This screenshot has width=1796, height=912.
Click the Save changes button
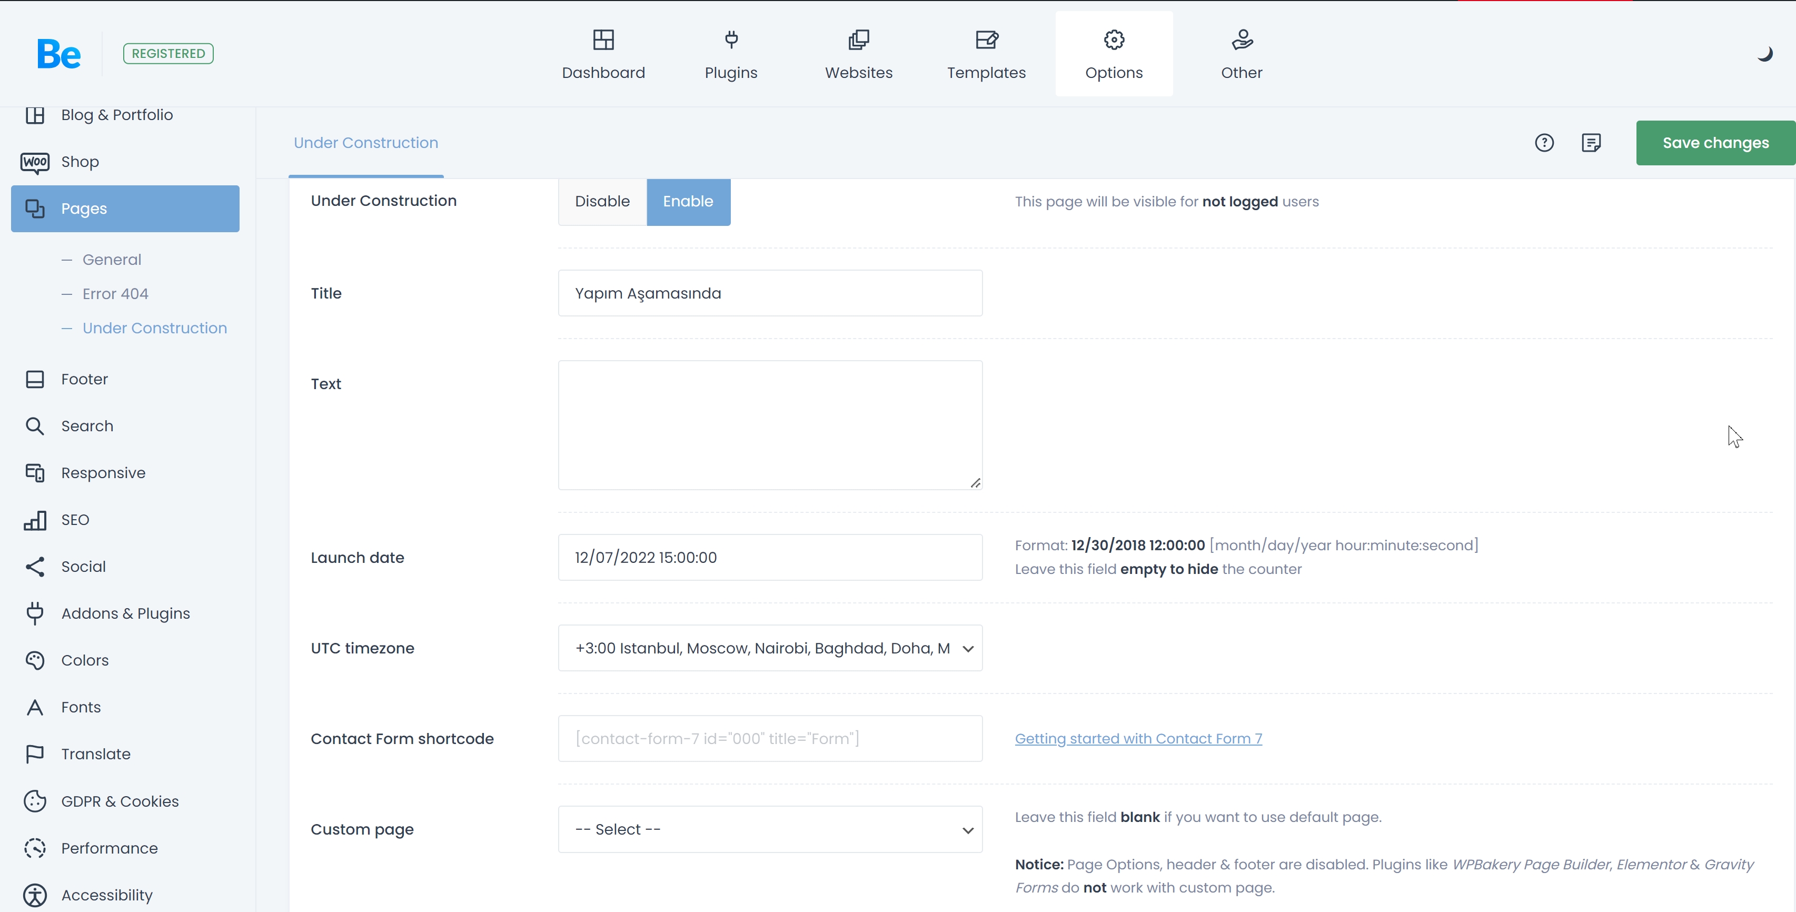[x=1715, y=143]
